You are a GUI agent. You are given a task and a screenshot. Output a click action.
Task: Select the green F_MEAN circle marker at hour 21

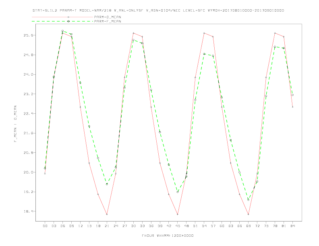tap(107, 184)
